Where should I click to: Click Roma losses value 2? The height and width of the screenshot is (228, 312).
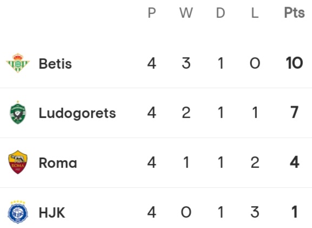pyautogui.click(x=255, y=162)
